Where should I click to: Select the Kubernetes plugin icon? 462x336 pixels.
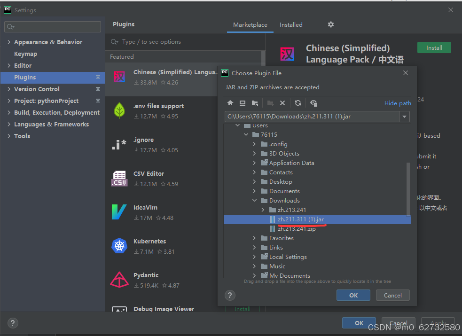pos(119,246)
